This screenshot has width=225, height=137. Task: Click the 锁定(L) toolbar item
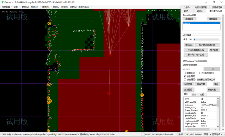pyautogui.click(x=56, y=7)
